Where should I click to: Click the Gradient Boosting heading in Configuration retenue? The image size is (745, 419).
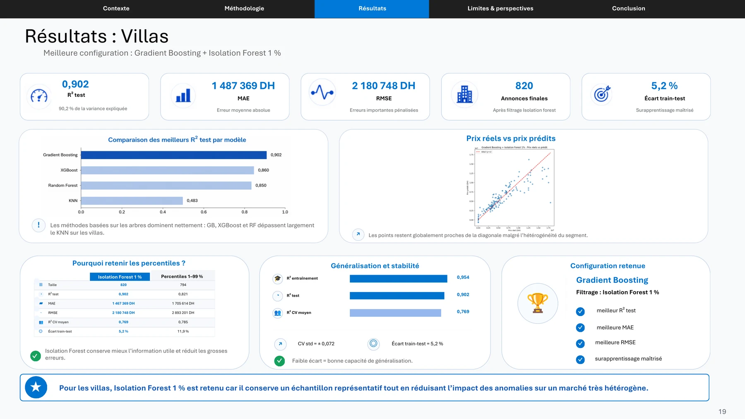point(612,280)
